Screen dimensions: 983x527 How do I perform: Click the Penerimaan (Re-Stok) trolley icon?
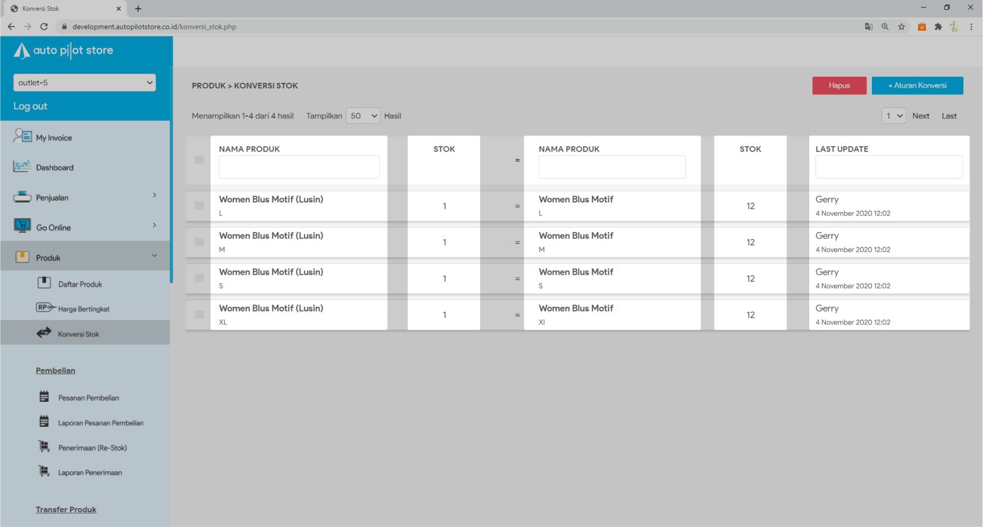pyautogui.click(x=44, y=447)
